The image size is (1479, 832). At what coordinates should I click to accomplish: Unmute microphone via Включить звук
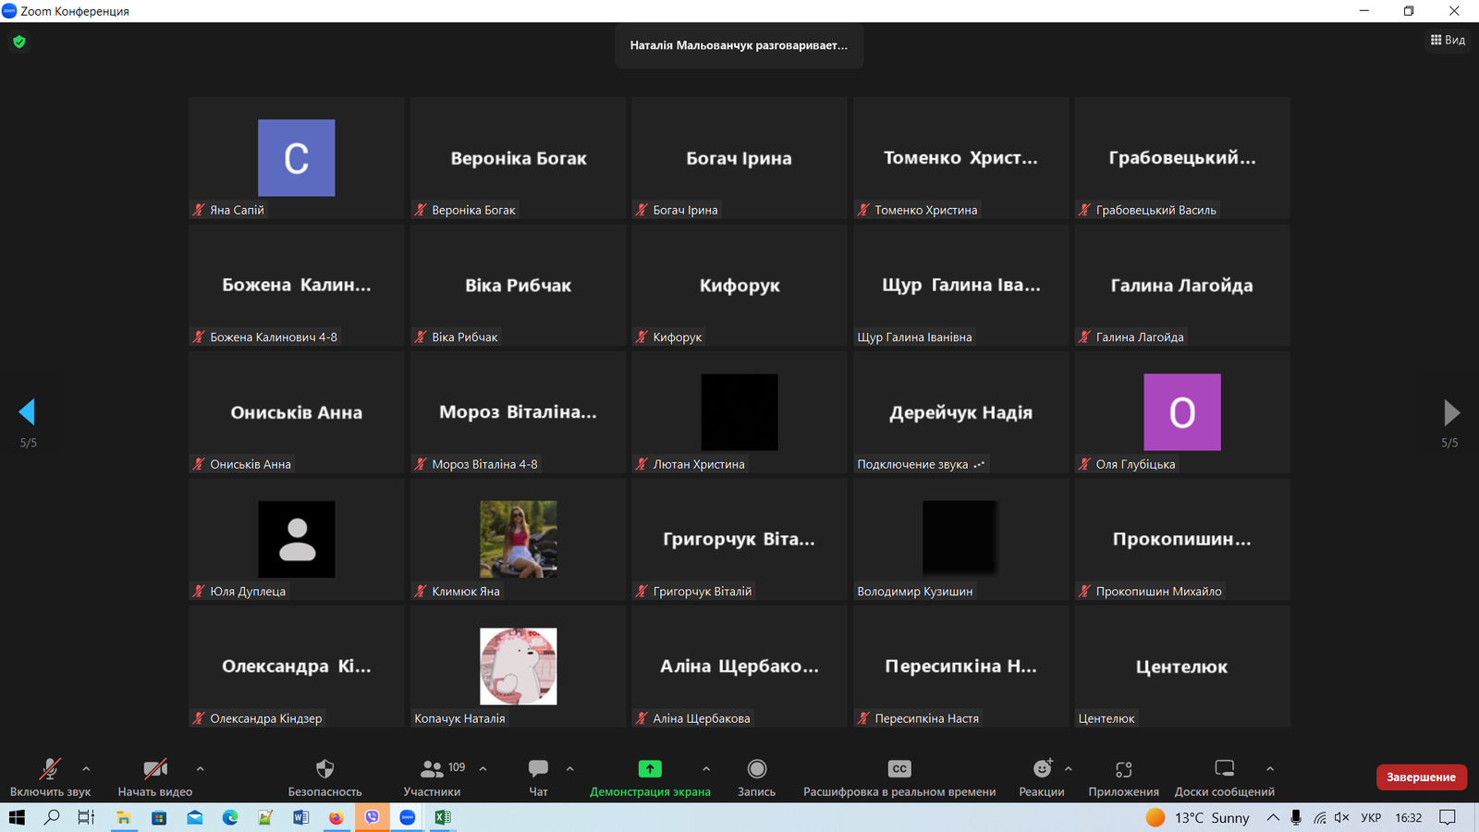click(x=50, y=769)
